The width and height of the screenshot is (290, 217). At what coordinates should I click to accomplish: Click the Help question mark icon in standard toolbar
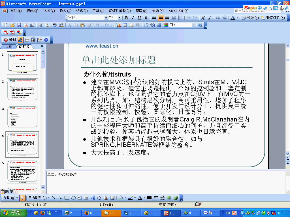200,25
